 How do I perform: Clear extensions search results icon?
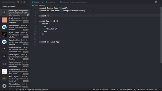pos(24,2)
